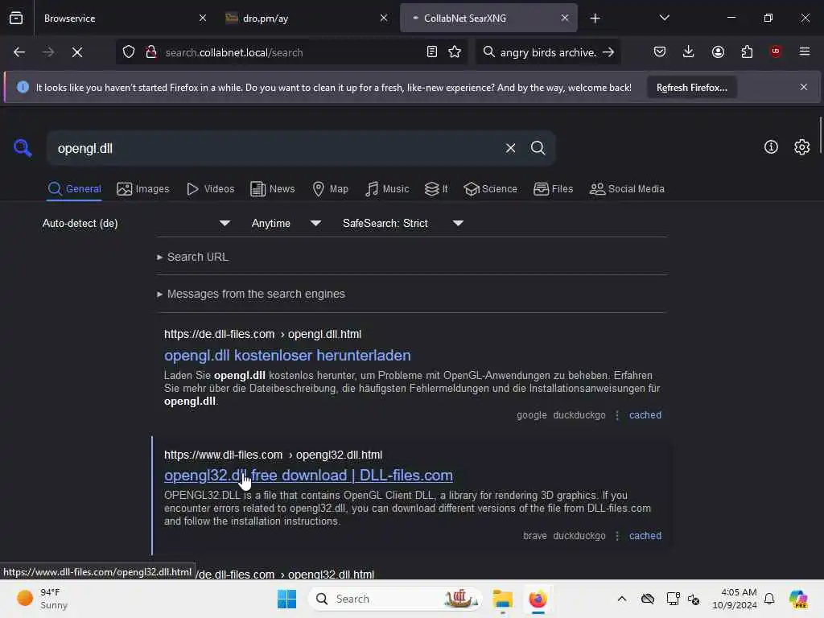Open the notification bell in taskbar
824x618 pixels.
tap(769, 599)
